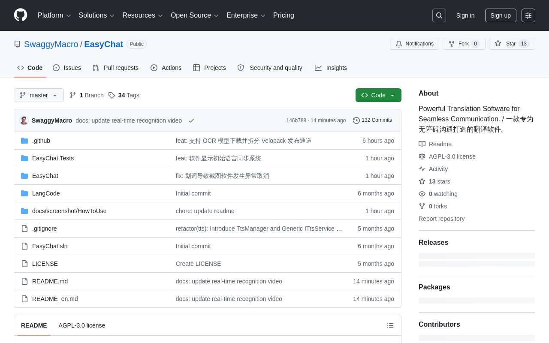Click the Notifications button
The width and height of the screenshot is (549, 343).
pos(414,44)
